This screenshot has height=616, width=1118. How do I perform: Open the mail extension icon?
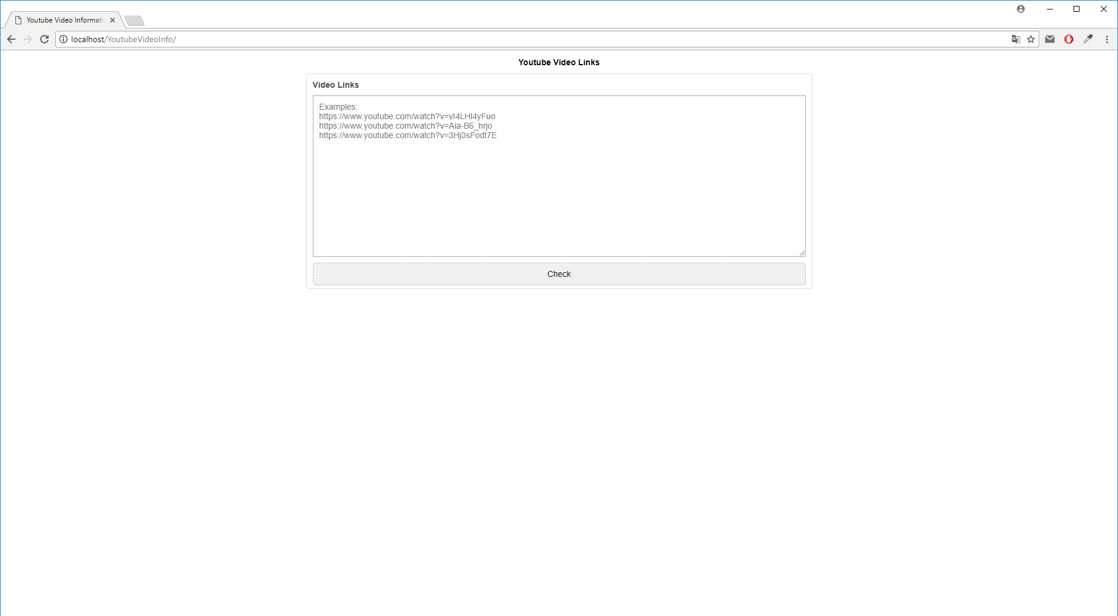pyautogui.click(x=1050, y=39)
